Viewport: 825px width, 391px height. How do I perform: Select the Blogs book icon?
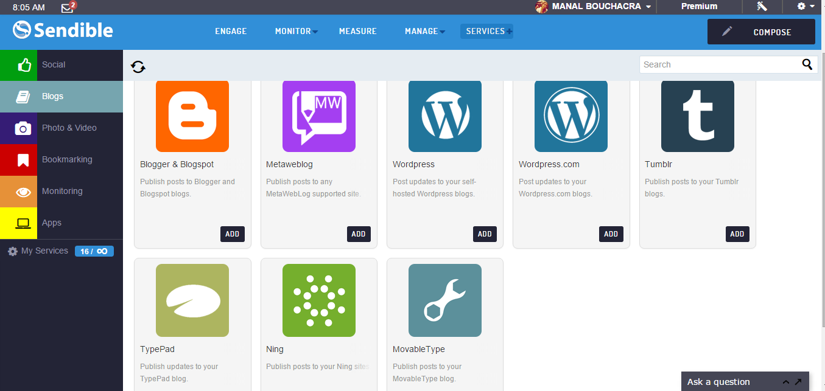[23, 96]
